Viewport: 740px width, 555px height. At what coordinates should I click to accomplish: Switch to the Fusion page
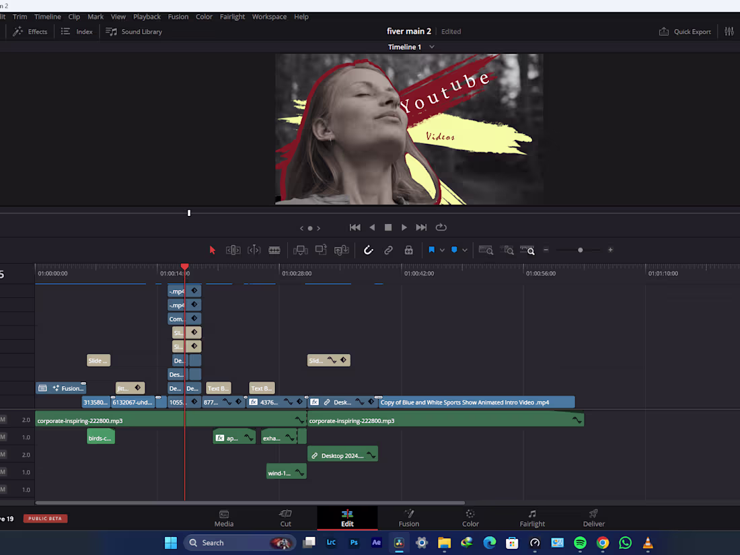[408, 518]
